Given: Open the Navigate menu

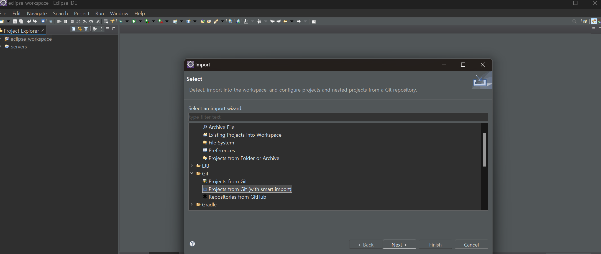Looking at the screenshot, I should pos(37,13).
